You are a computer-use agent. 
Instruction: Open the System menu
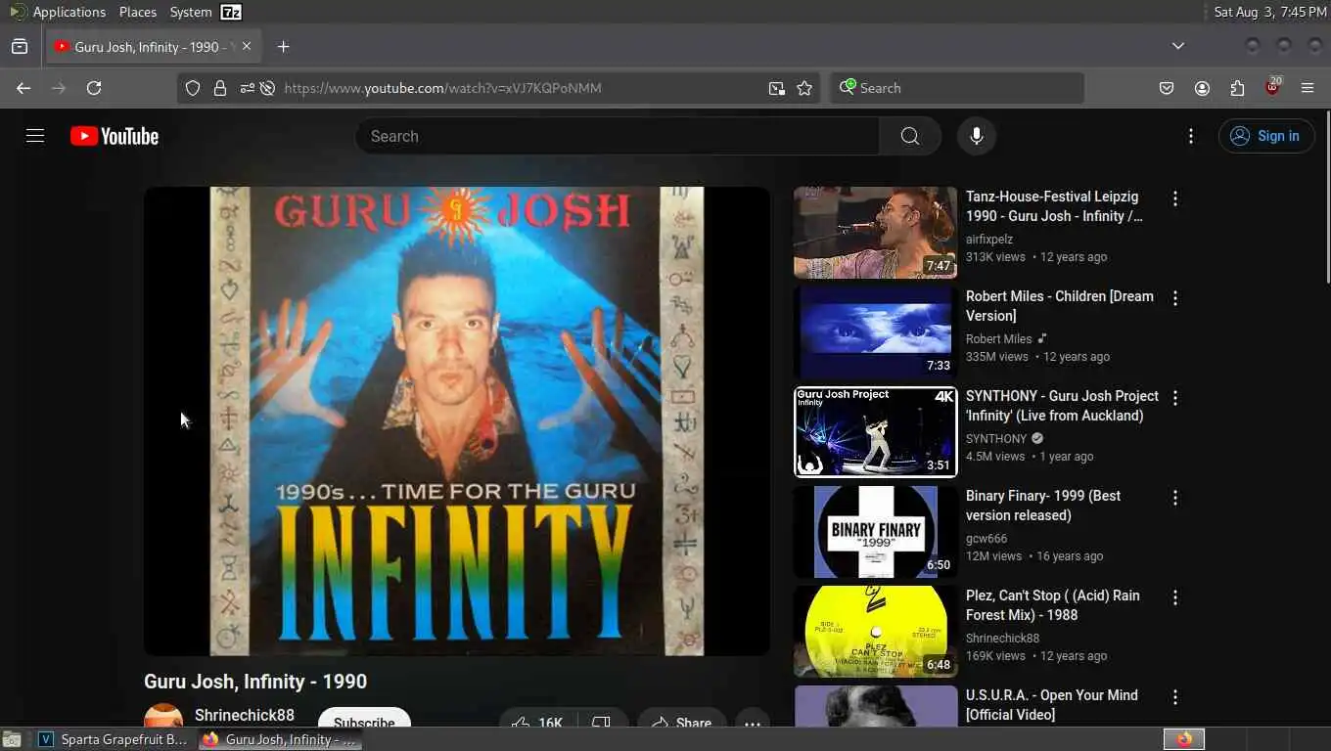(191, 12)
